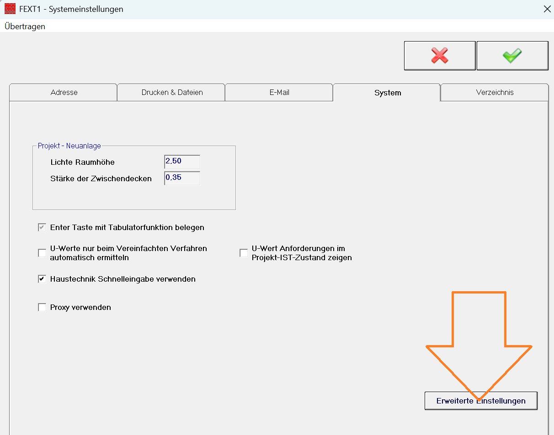Switch to the Adresse tab
Image resolution: width=554 pixels, height=435 pixels.
click(x=64, y=92)
